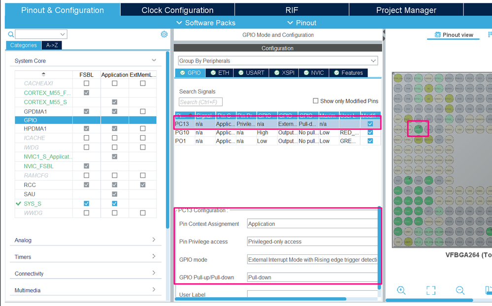The height and width of the screenshot is (306, 492).
Task: Switch to Project Manager tab
Action: coord(406,10)
